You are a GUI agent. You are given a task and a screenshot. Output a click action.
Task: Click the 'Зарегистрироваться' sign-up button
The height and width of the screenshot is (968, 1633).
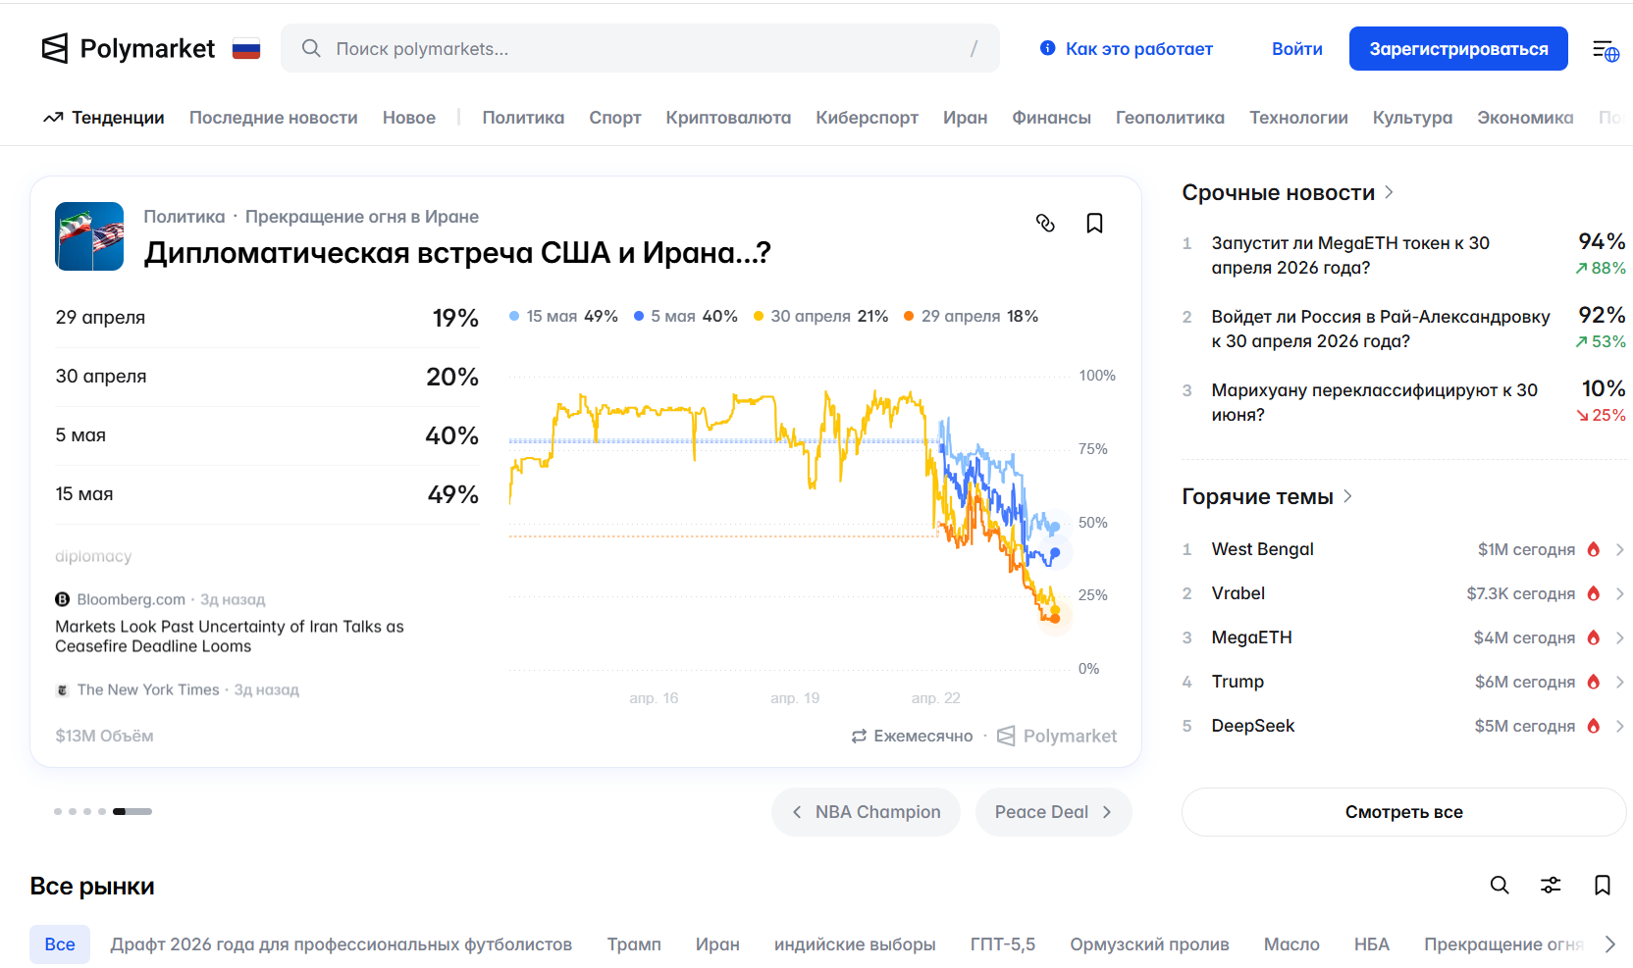1458,49
